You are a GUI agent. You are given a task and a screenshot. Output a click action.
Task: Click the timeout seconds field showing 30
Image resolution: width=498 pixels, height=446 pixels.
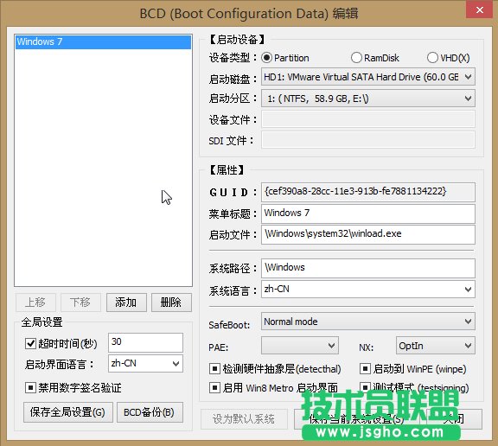click(145, 342)
